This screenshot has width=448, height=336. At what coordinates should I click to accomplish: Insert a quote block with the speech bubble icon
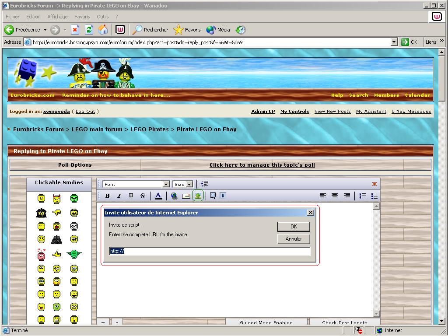pos(213,196)
